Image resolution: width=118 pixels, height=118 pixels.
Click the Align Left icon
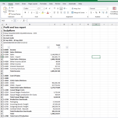[54, 12]
